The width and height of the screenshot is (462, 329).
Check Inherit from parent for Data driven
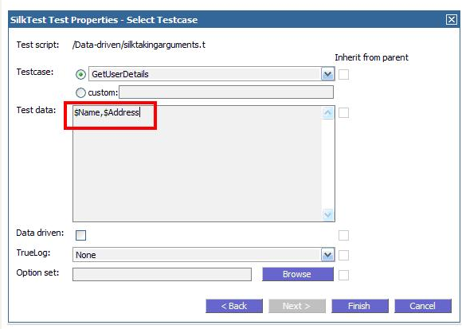[343, 235]
